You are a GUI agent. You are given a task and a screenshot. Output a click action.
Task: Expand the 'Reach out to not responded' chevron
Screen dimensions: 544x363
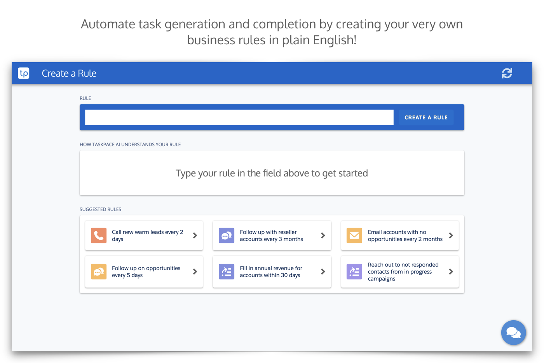click(451, 272)
